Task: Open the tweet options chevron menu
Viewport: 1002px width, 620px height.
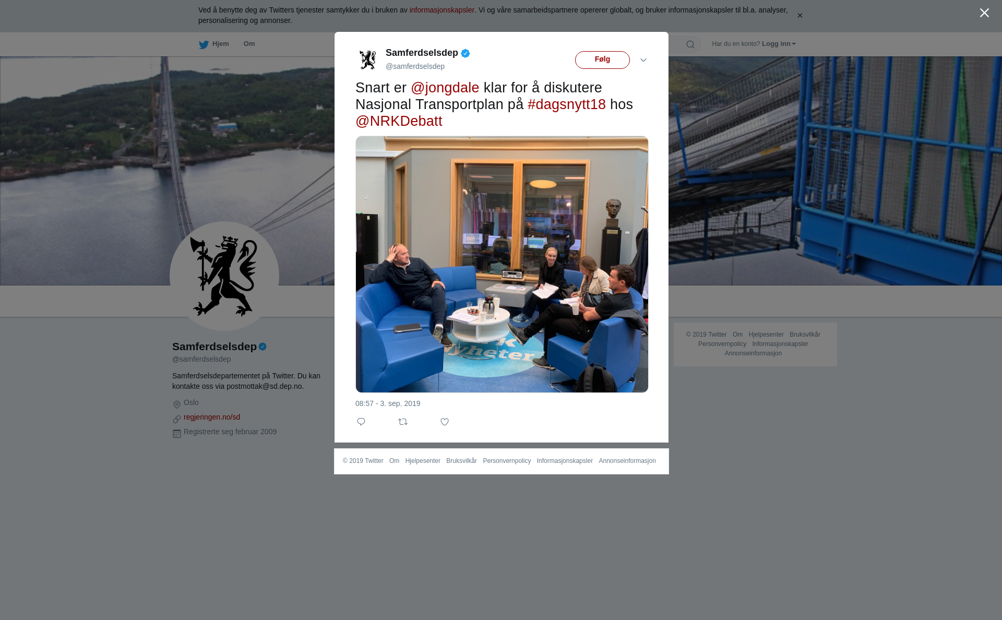Action: [x=643, y=60]
